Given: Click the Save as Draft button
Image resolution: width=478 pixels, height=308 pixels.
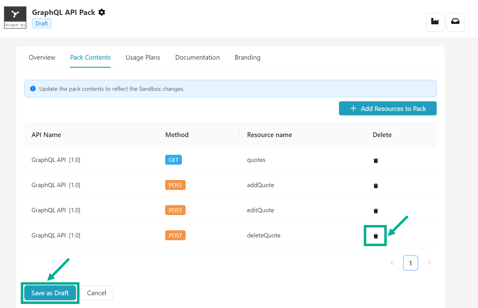Looking at the screenshot, I should (50, 293).
